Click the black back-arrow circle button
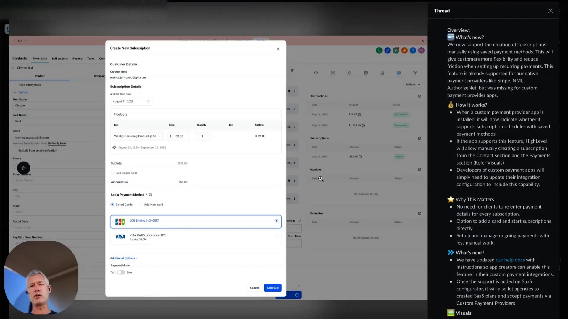This screenshot has height=319, width=568. point(24,168)
